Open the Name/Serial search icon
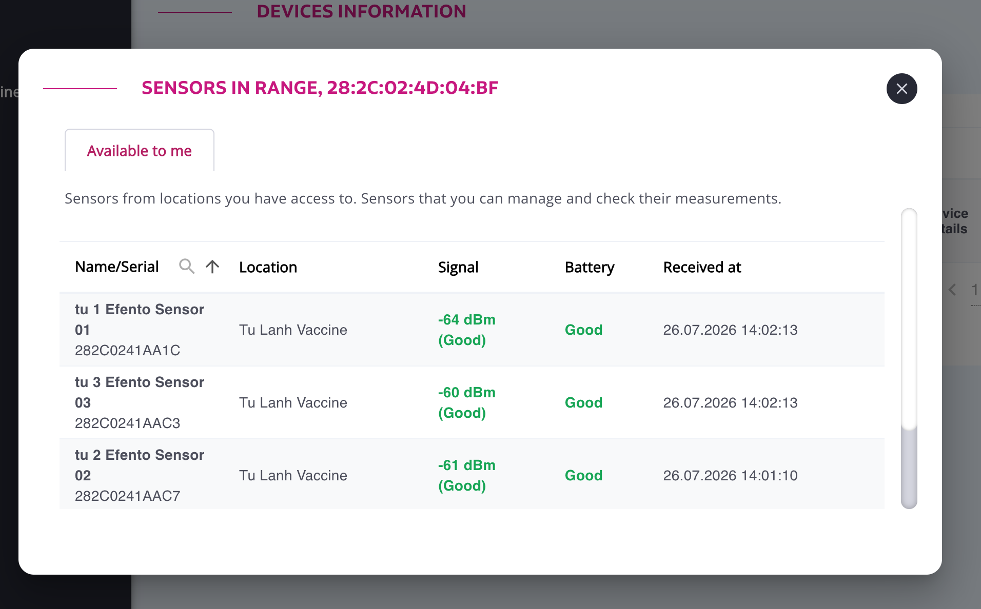Screen dimensions: 981x609 tap(187, 266)
